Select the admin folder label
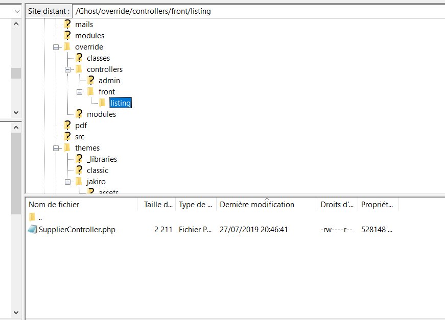The height and width of the screenshot is (320, 445). pyautogui.click(x=109, y=81)
